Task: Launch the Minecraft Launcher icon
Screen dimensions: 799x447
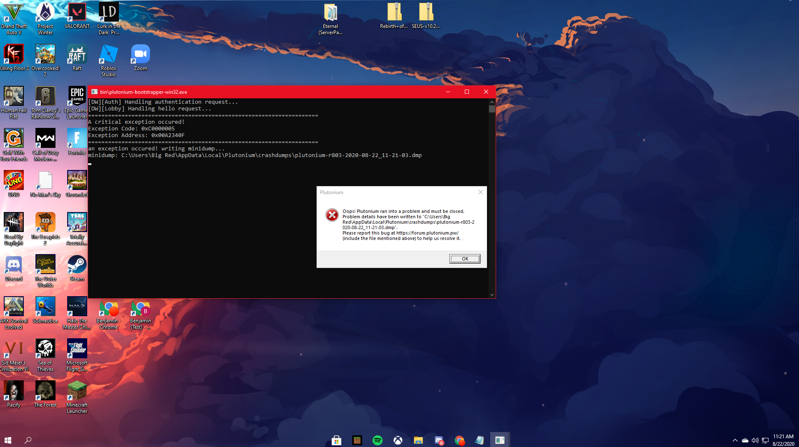Action: click(x=77, y=397)
